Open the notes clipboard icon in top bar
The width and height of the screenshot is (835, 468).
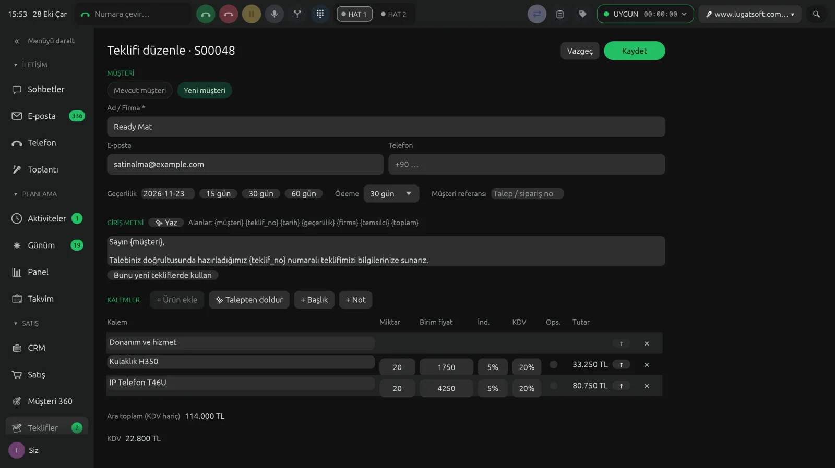[x=560, y=14]
